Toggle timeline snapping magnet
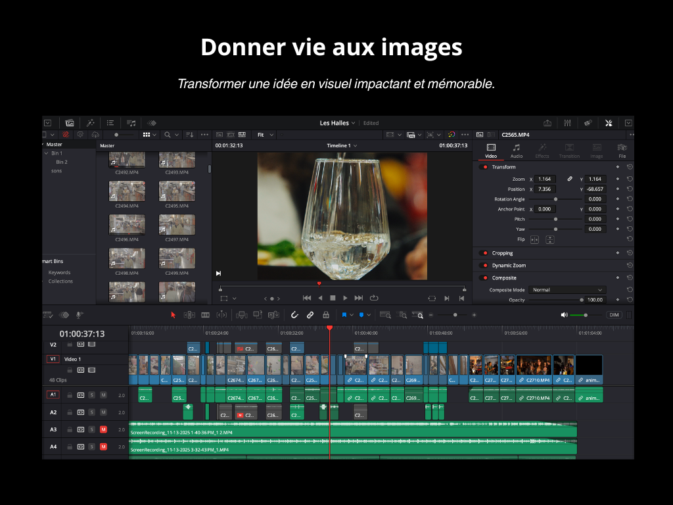 click(294, 315)
